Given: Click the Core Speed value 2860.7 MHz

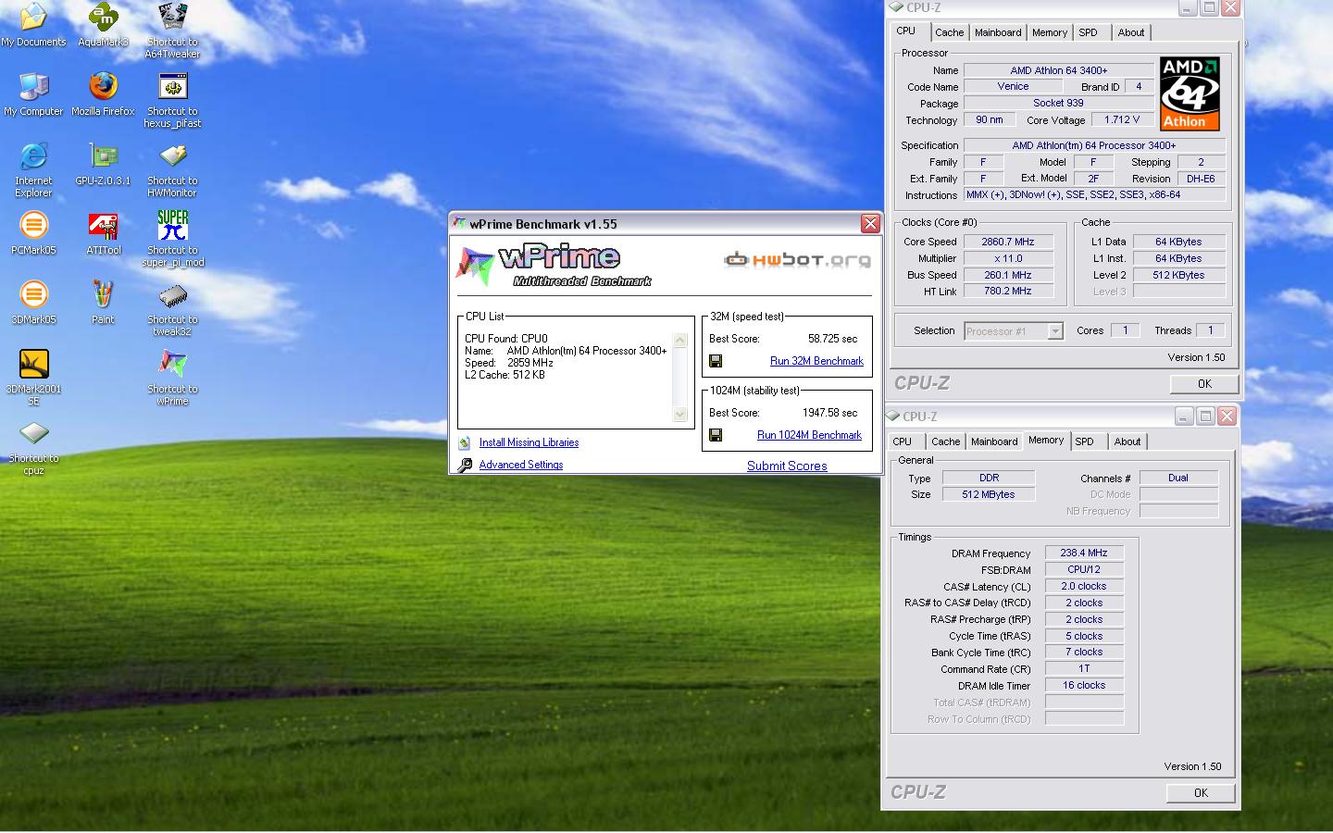Looking at the screenshot, I should tap(1008, 242).
